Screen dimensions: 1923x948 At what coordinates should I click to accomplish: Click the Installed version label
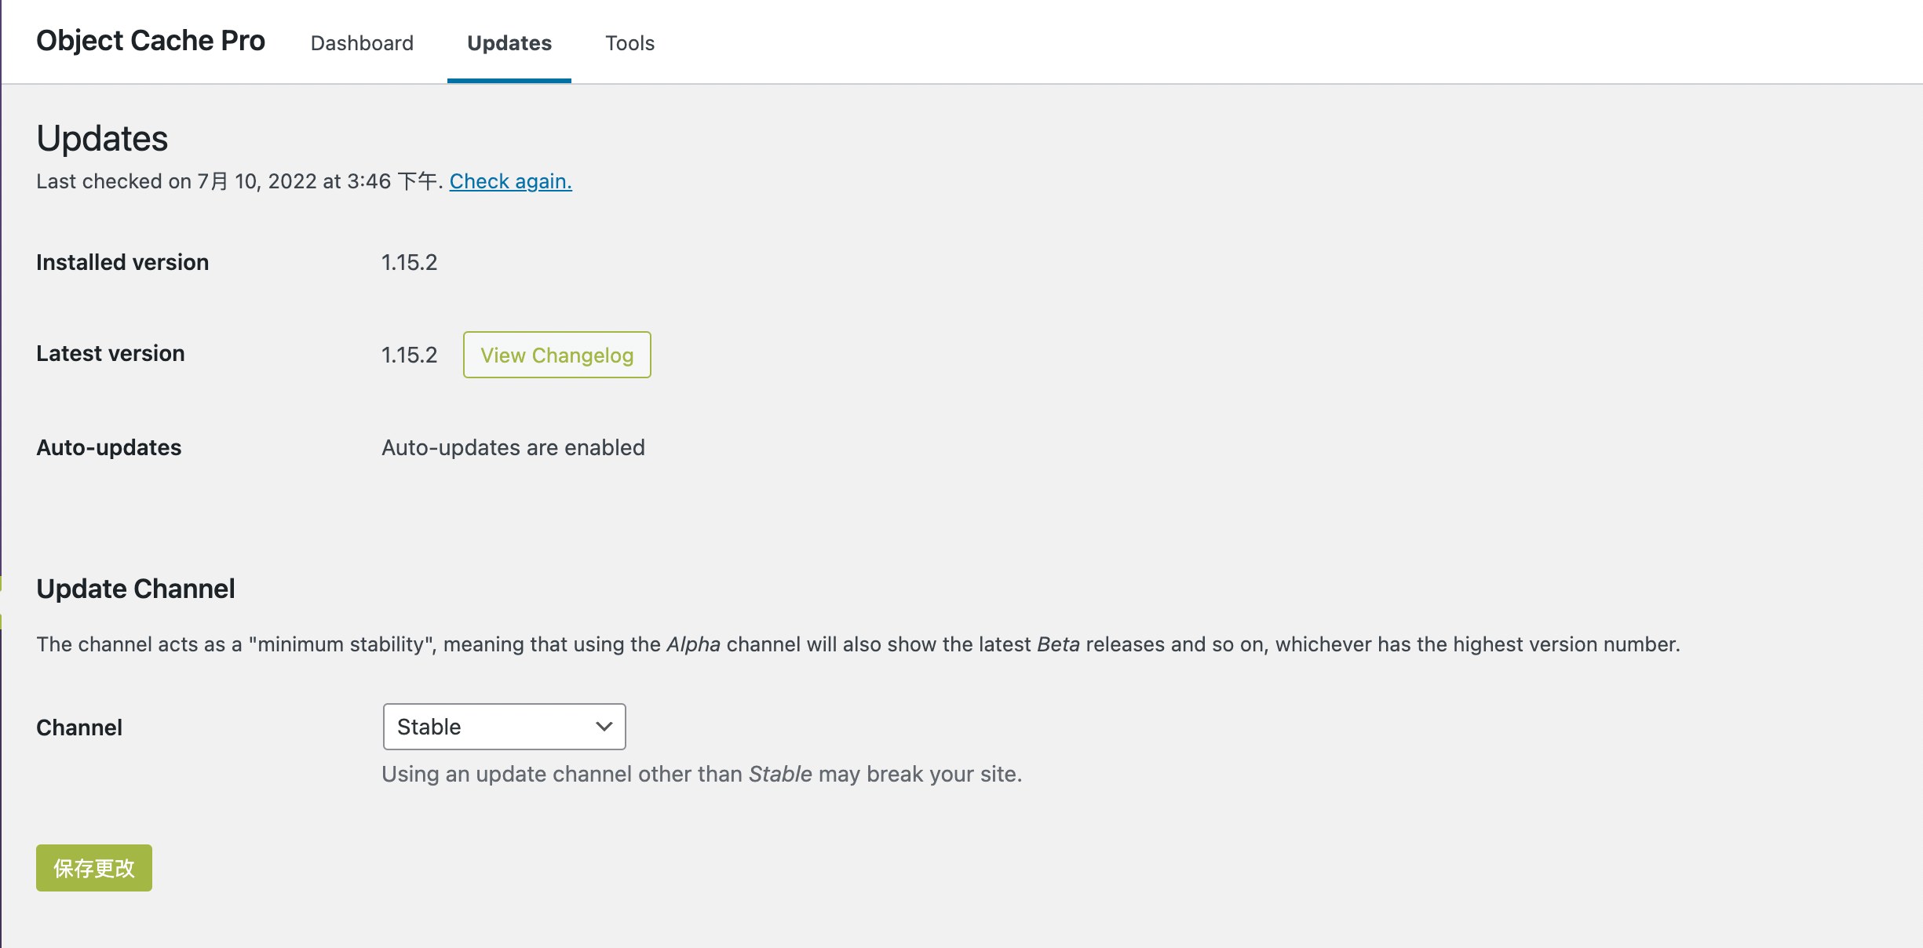pyautogui.click(x=122, y=262)
